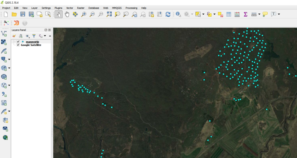Activate the Identify Features tool

coord(178,14)
